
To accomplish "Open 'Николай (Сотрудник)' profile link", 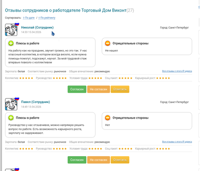I will 37,28.
